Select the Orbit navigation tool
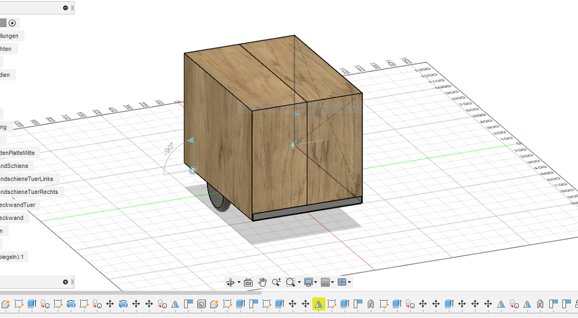Viewport: 578px width, 318px height. [231, 282]
